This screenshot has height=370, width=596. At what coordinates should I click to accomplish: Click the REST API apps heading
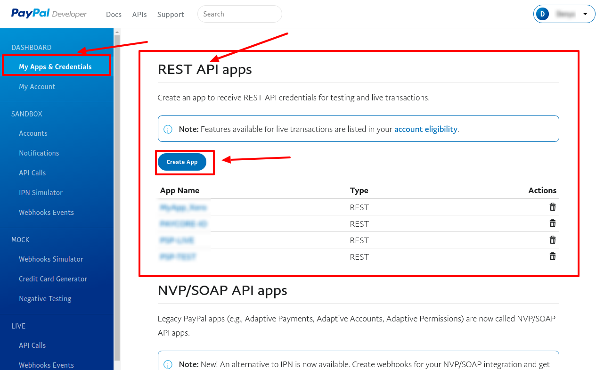205,69
